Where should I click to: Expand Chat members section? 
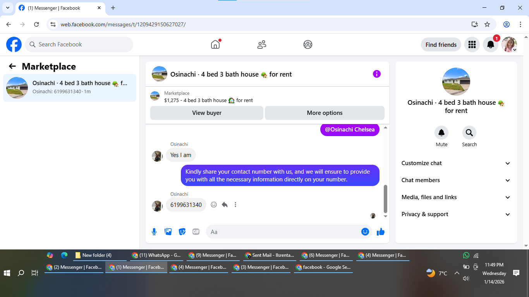pos(456,180)
